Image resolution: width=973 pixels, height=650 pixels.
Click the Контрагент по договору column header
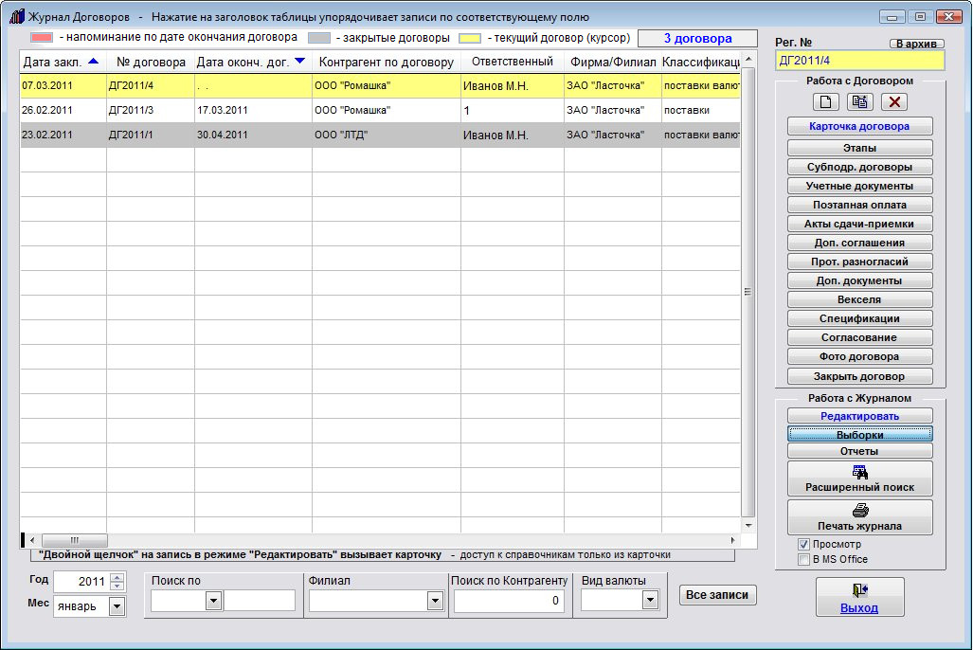pos(386,63)
